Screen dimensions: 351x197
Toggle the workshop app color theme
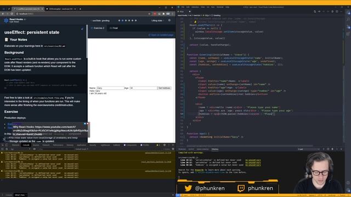point(169,20)
